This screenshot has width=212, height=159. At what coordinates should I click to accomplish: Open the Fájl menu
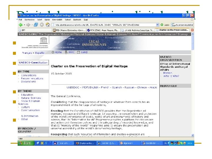[x=20, y=20]
